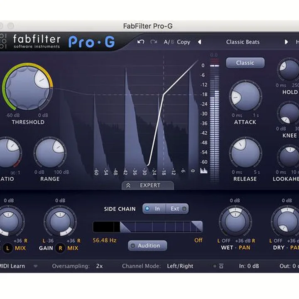Toggle the R channel gain button
The height and width of the screenshot is (299, 299).
tap(60, 248)
